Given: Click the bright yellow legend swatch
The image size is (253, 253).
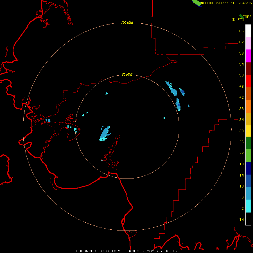Looking at the screenshot, I should click(x=248, y=131).
